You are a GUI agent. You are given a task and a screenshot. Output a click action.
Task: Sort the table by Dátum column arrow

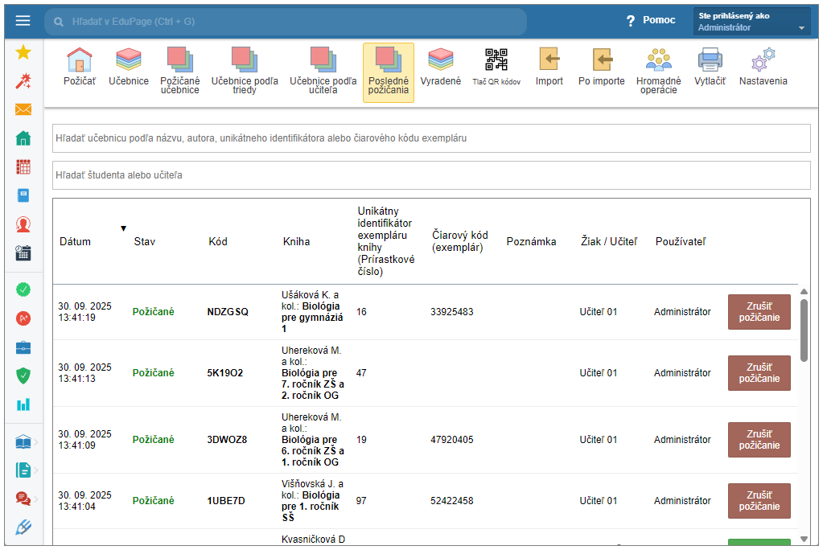[x=123, y=228]
